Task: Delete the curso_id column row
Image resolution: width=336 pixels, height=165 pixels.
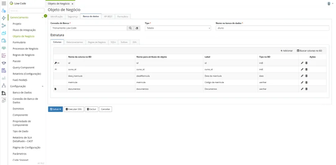Action: pos(306,69)
